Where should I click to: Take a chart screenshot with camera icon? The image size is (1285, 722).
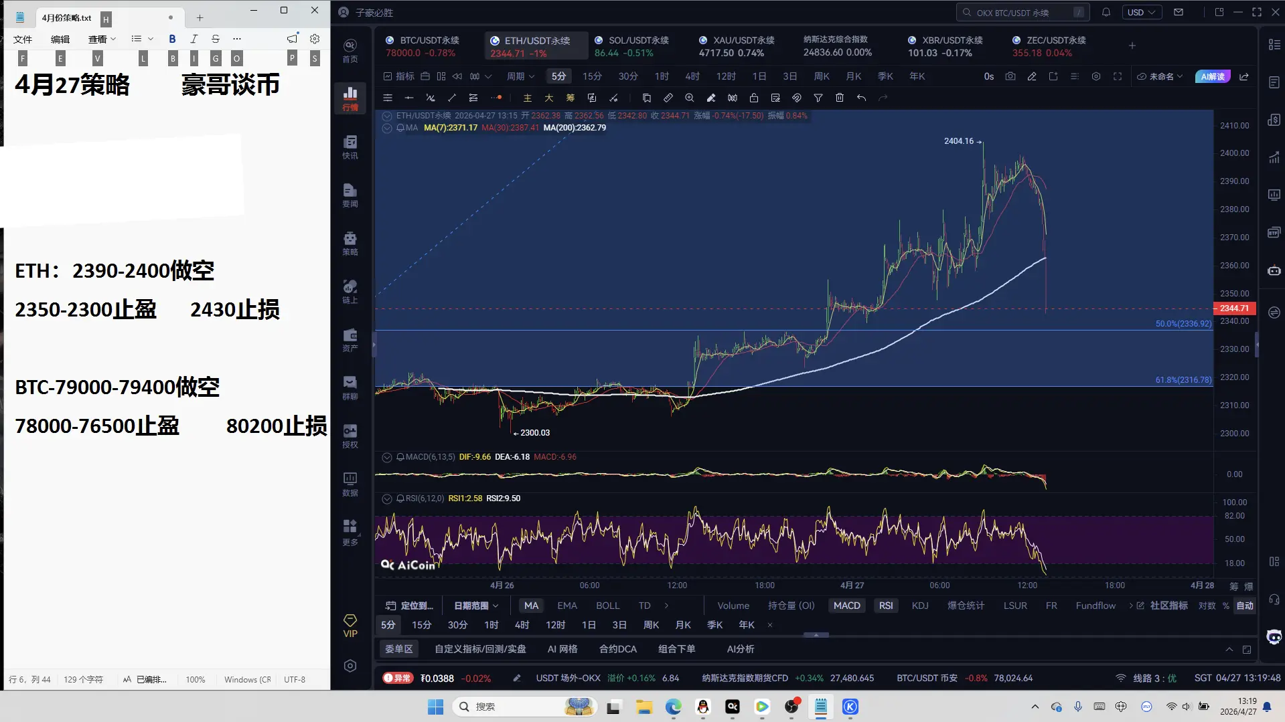1010,76
